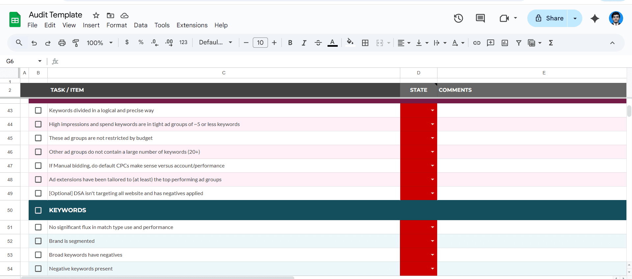632x279 pixels.
Task: Click the Share button
Action: (548, 18)
